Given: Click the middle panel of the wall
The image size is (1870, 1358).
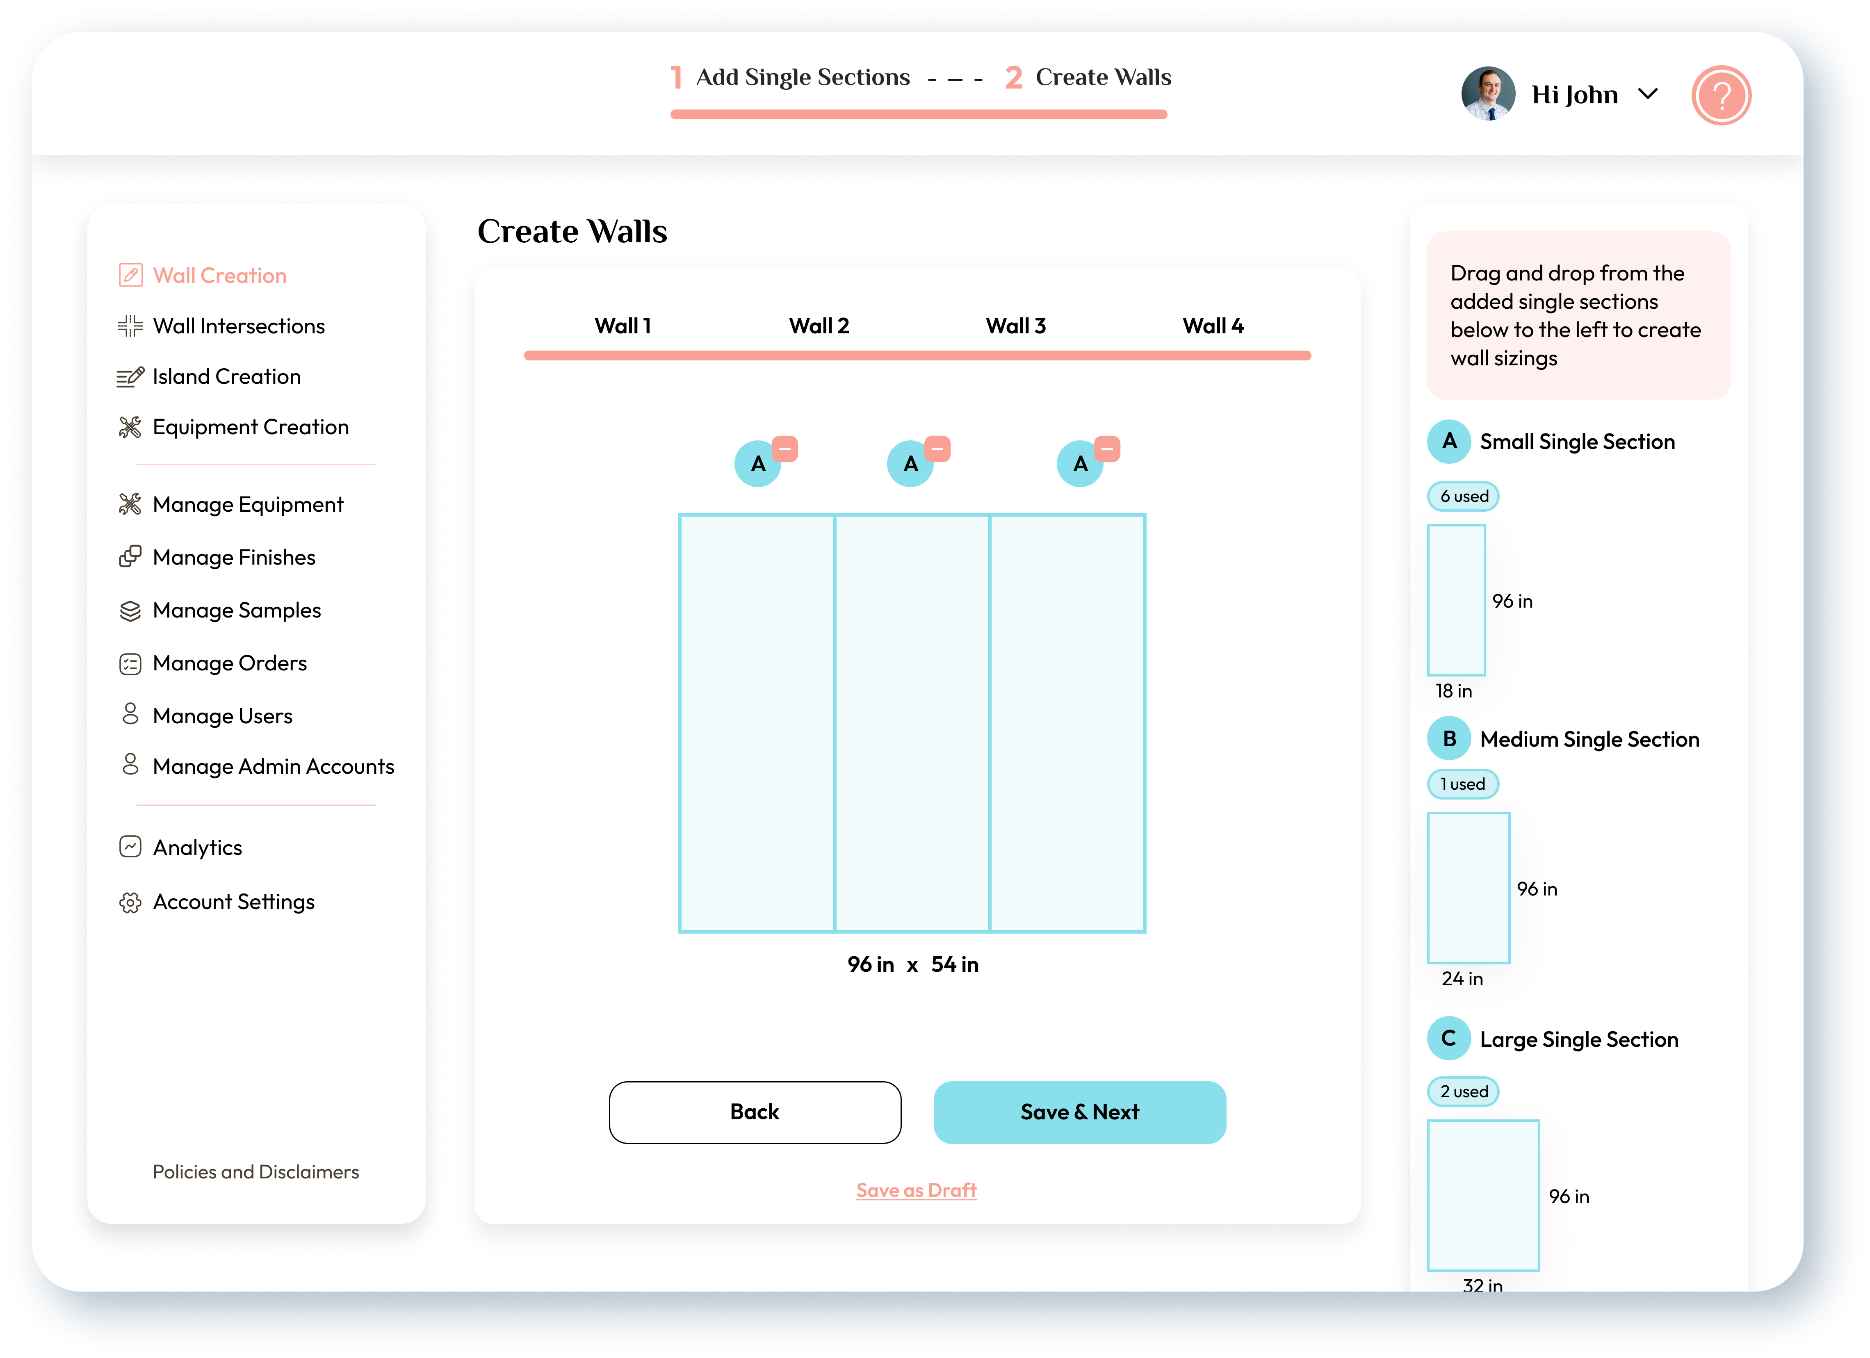Looking at the screenshot, I should coord(912,724).
